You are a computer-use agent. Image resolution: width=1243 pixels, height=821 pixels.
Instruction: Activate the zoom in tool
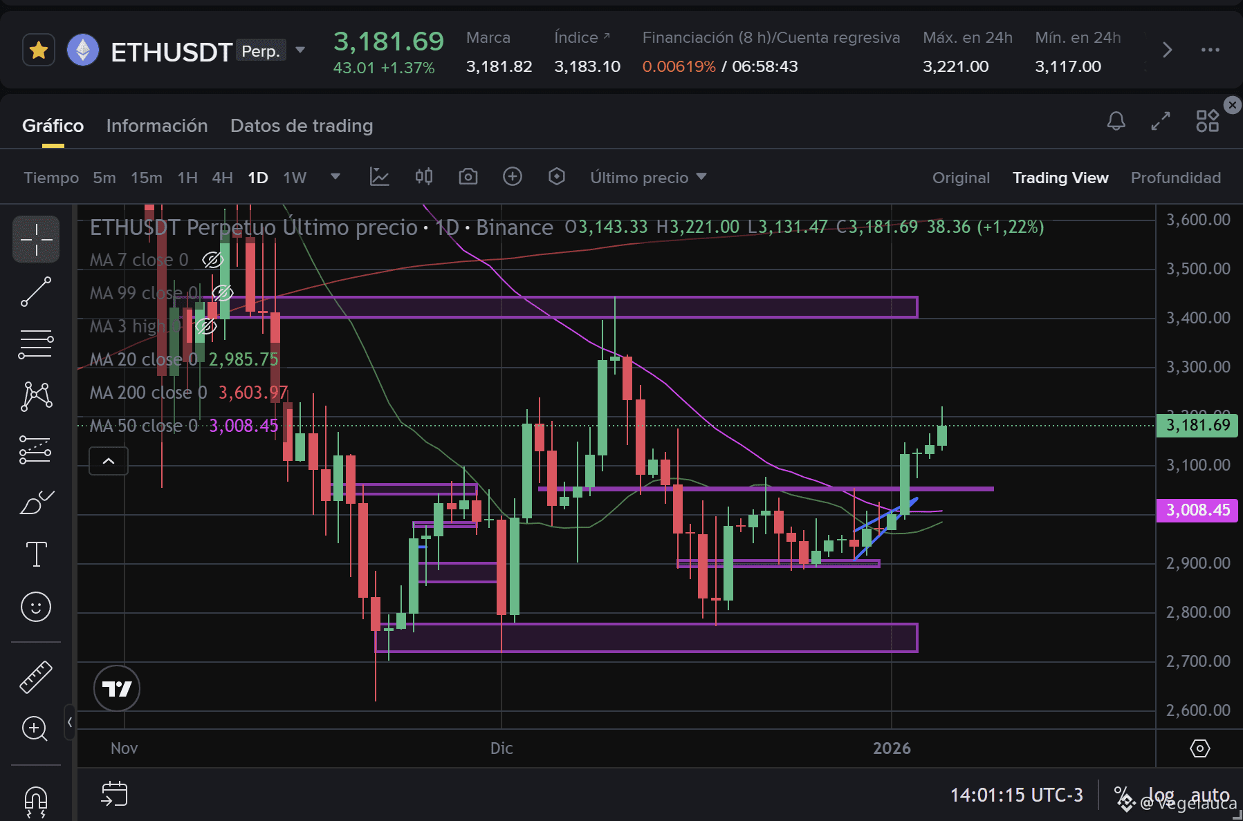(35, 728)
